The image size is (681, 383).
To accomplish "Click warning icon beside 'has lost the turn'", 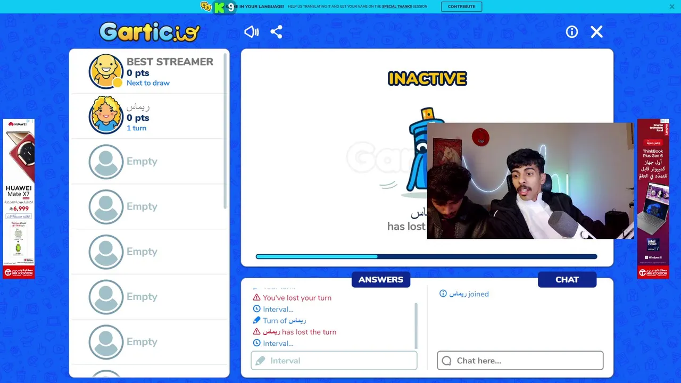I will click(x=257, y=332).
